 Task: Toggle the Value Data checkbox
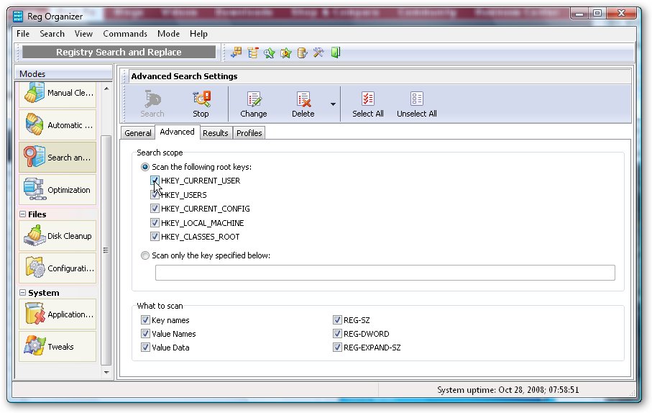click(x=146, y=348)
